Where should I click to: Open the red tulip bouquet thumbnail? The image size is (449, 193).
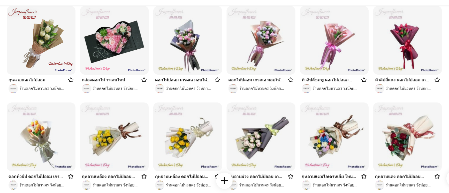pyautogui.click(x=407, y=40)
